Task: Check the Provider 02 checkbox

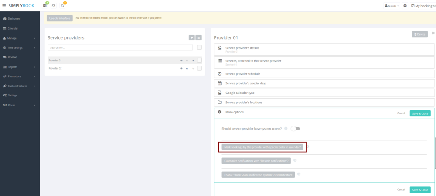Action: click(x=199, y=68)
